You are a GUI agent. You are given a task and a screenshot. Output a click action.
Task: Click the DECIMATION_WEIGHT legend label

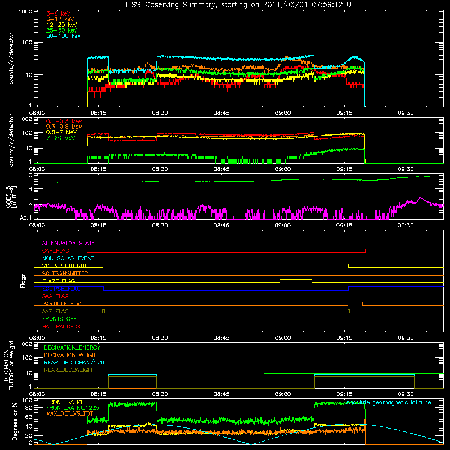71,355
